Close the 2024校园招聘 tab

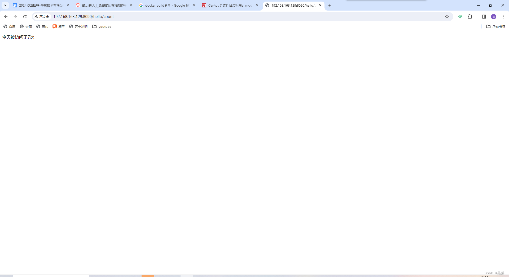click(x=68, y=5)
